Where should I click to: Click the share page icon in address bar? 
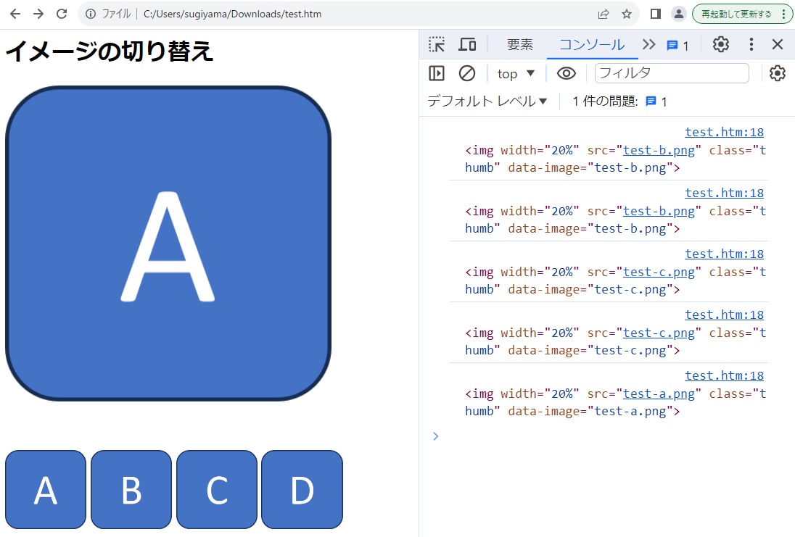click(x=603, y=14)
